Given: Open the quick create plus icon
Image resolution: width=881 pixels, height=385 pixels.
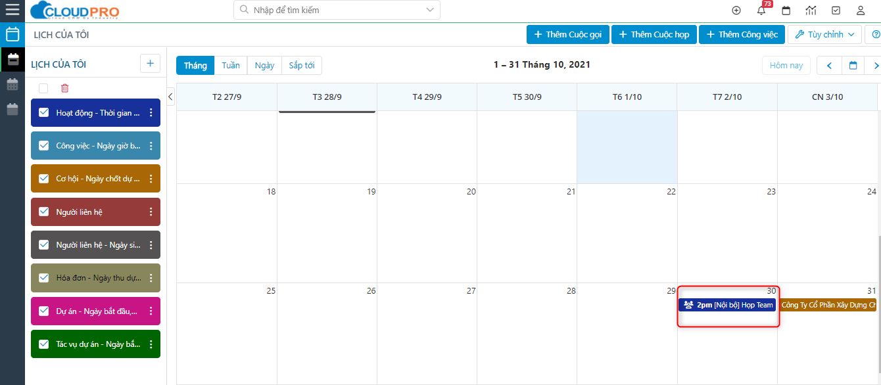Looking at the screenshot, I should coord(736,11).
